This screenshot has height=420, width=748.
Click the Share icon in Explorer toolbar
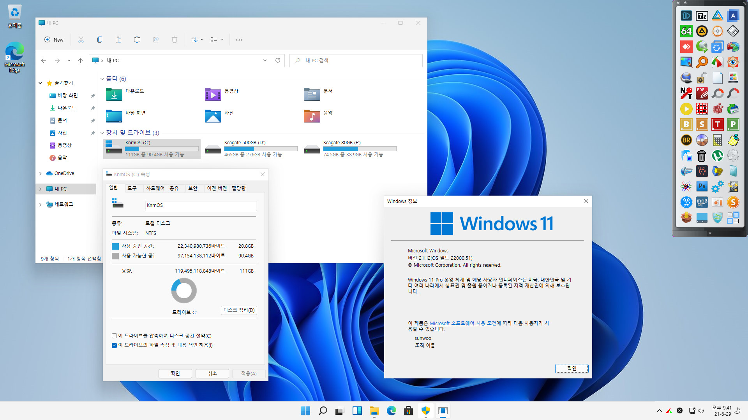(x=156, y=40)
